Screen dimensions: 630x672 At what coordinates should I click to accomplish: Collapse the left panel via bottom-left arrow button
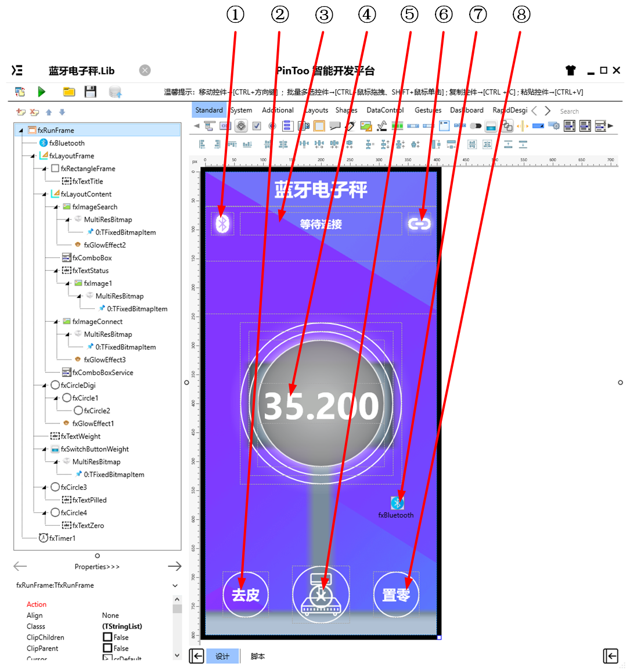pos(196,656)
